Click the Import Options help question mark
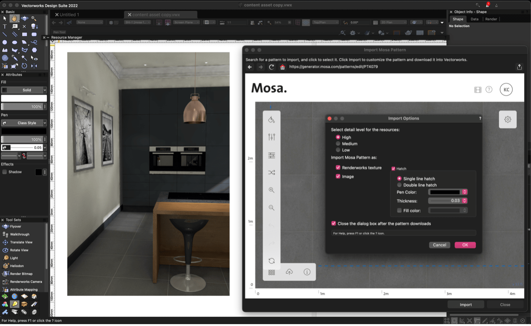The image size is (531, 326). point(480,119)
